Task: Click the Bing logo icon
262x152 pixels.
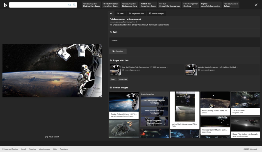Action: pyautogui.click(x=5, y=5)
